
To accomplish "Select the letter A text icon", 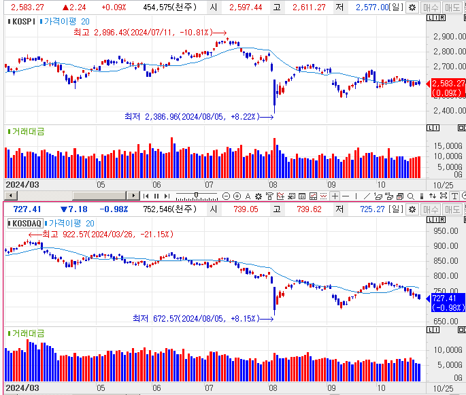I will (248, 196).
